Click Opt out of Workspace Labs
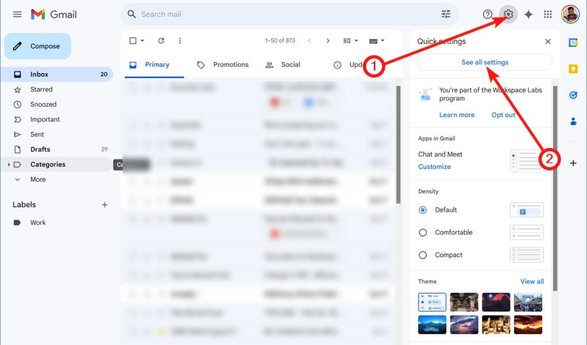The image size is (587, 345). [x=503, y=114]
